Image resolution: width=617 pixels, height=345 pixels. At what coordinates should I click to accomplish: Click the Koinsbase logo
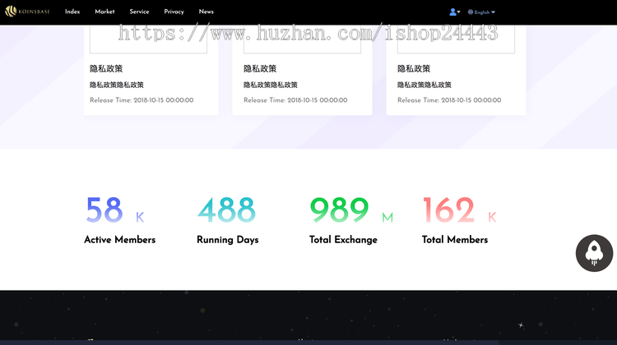[x=27, y=11]
